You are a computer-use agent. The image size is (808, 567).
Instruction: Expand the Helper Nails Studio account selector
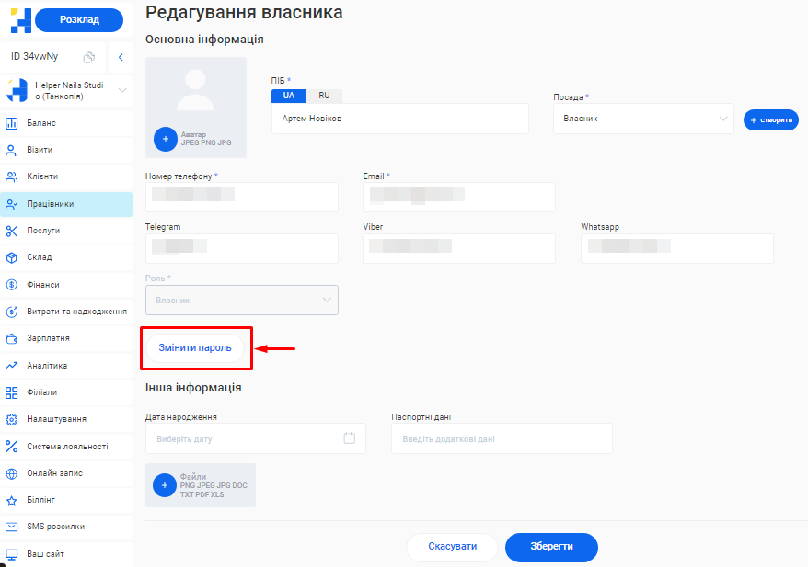coord(69,89)
